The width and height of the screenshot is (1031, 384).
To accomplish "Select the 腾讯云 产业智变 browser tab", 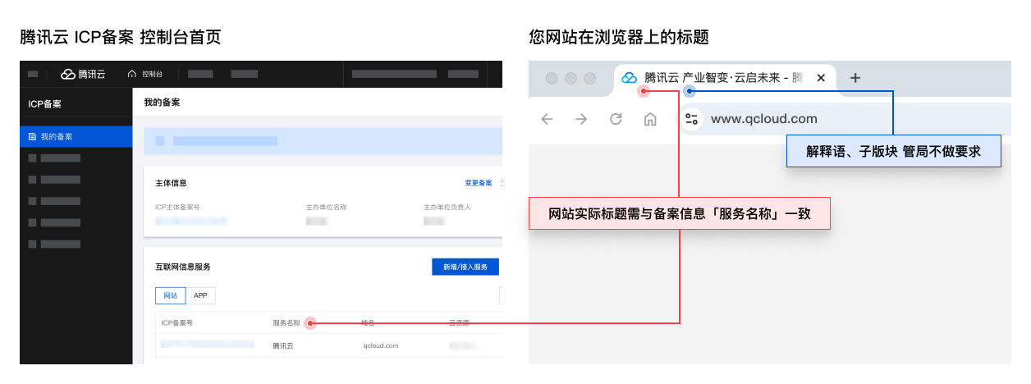I will pyautogui.click(x=726, y=78).
